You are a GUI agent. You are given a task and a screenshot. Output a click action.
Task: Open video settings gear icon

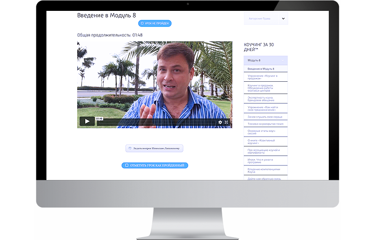click(220, 122)
